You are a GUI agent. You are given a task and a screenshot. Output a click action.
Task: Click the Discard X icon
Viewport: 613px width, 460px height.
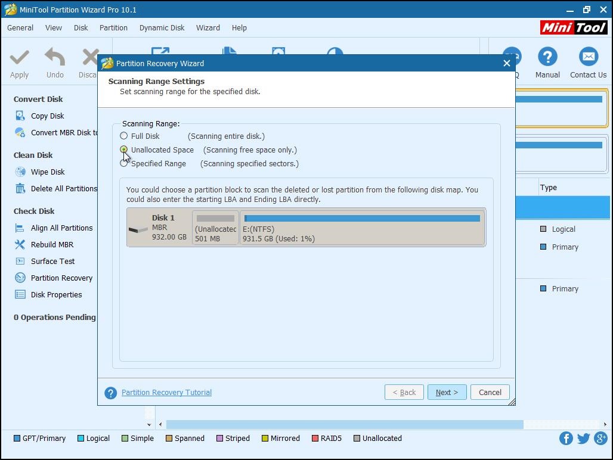coord(90,57)
